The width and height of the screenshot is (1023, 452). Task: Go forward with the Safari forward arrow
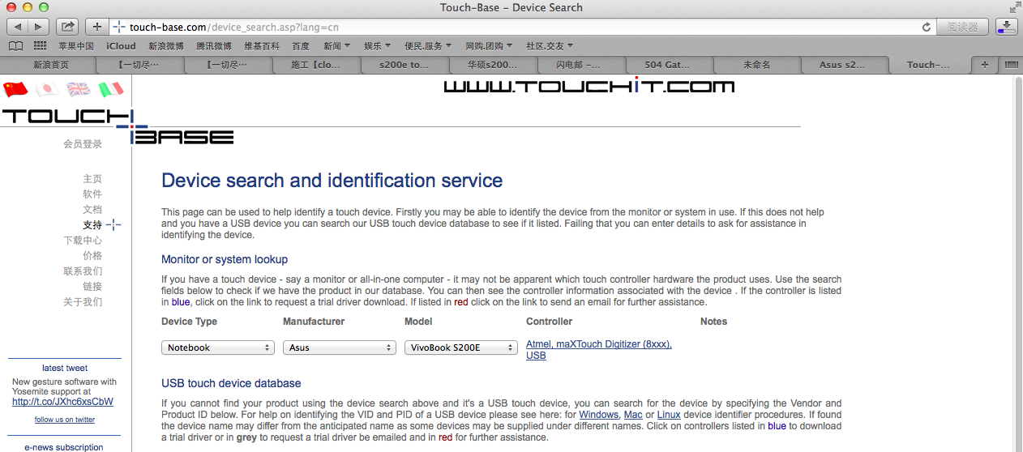tap(38, 27)
